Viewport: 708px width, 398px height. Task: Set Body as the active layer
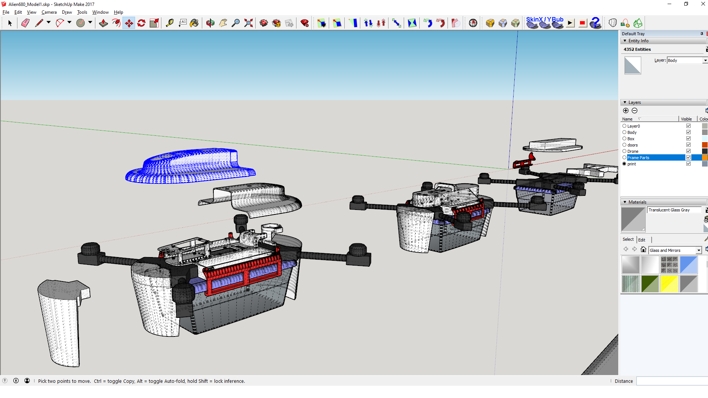click(x=625, y=132)
